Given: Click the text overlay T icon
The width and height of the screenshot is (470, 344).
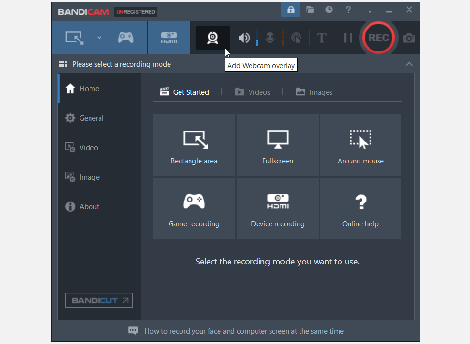Looking at the screenshot, I should pyautogui.click(x=321, y=38).
